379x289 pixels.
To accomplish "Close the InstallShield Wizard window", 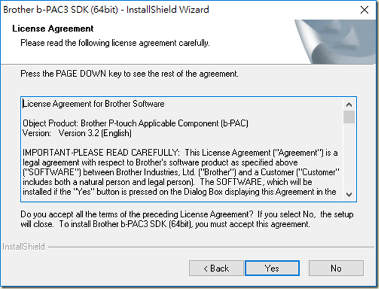I will click(x=365, y=10).
